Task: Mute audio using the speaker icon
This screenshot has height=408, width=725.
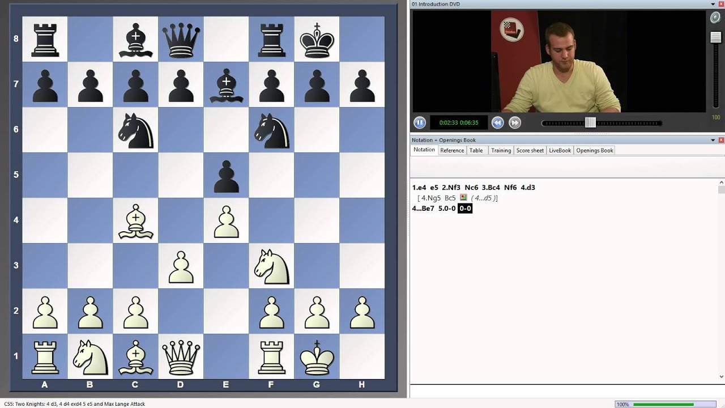Action: pos(715,18)
